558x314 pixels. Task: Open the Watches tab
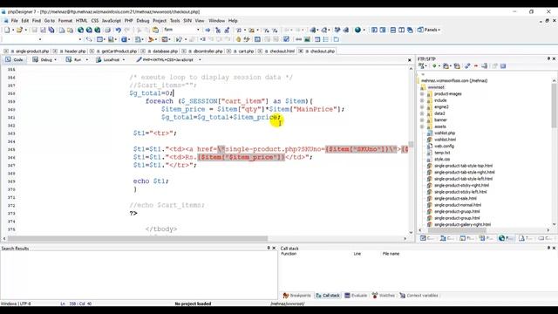(x=384, y=296)
